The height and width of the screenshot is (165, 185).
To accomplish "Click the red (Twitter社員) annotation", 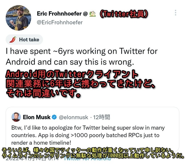I will point(123,13).
